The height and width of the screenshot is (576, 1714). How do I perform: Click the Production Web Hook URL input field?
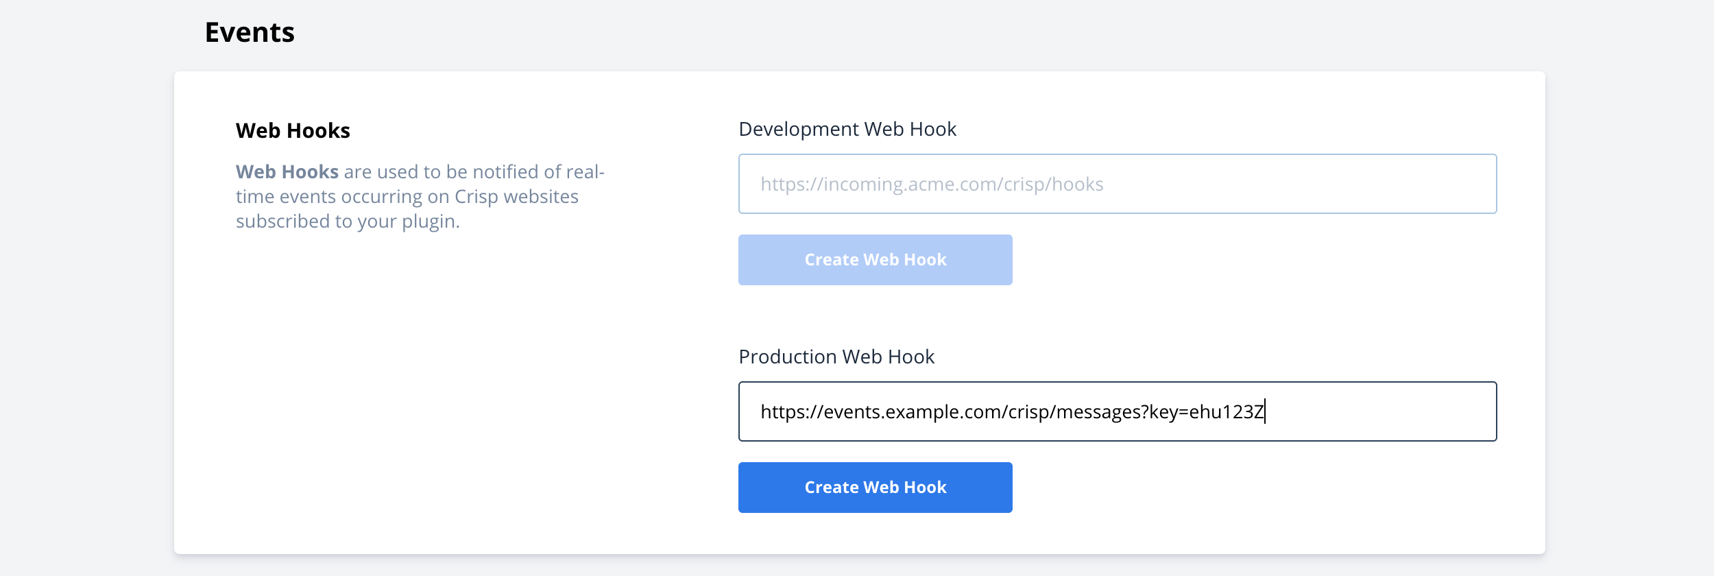pos(1118,411)
